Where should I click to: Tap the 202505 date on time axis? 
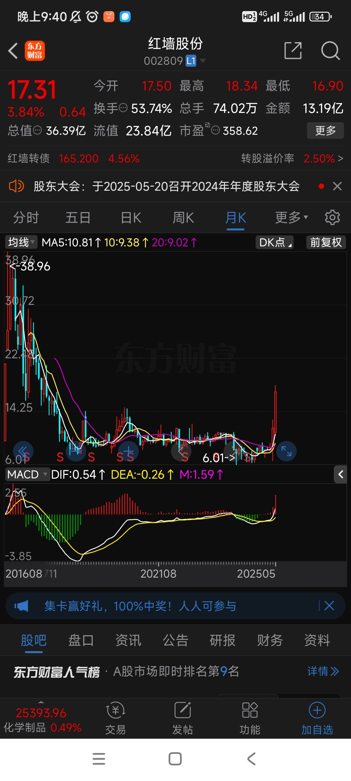[256, 573]
